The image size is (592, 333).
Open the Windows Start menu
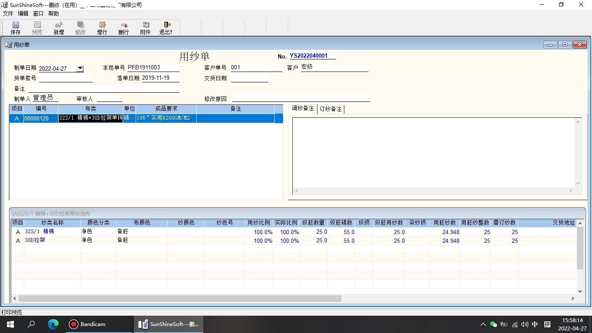[x=10, y=324]
